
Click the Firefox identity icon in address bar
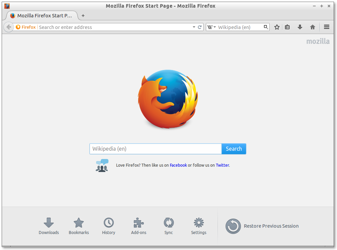(18, 27)
